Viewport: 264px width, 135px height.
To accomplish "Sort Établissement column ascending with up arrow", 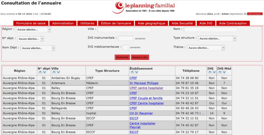I will click(132, 73).
